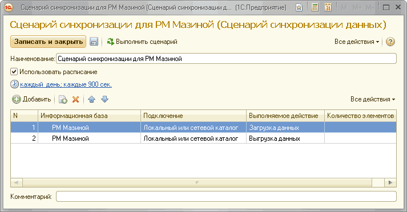Click the M- memory button

370,8
